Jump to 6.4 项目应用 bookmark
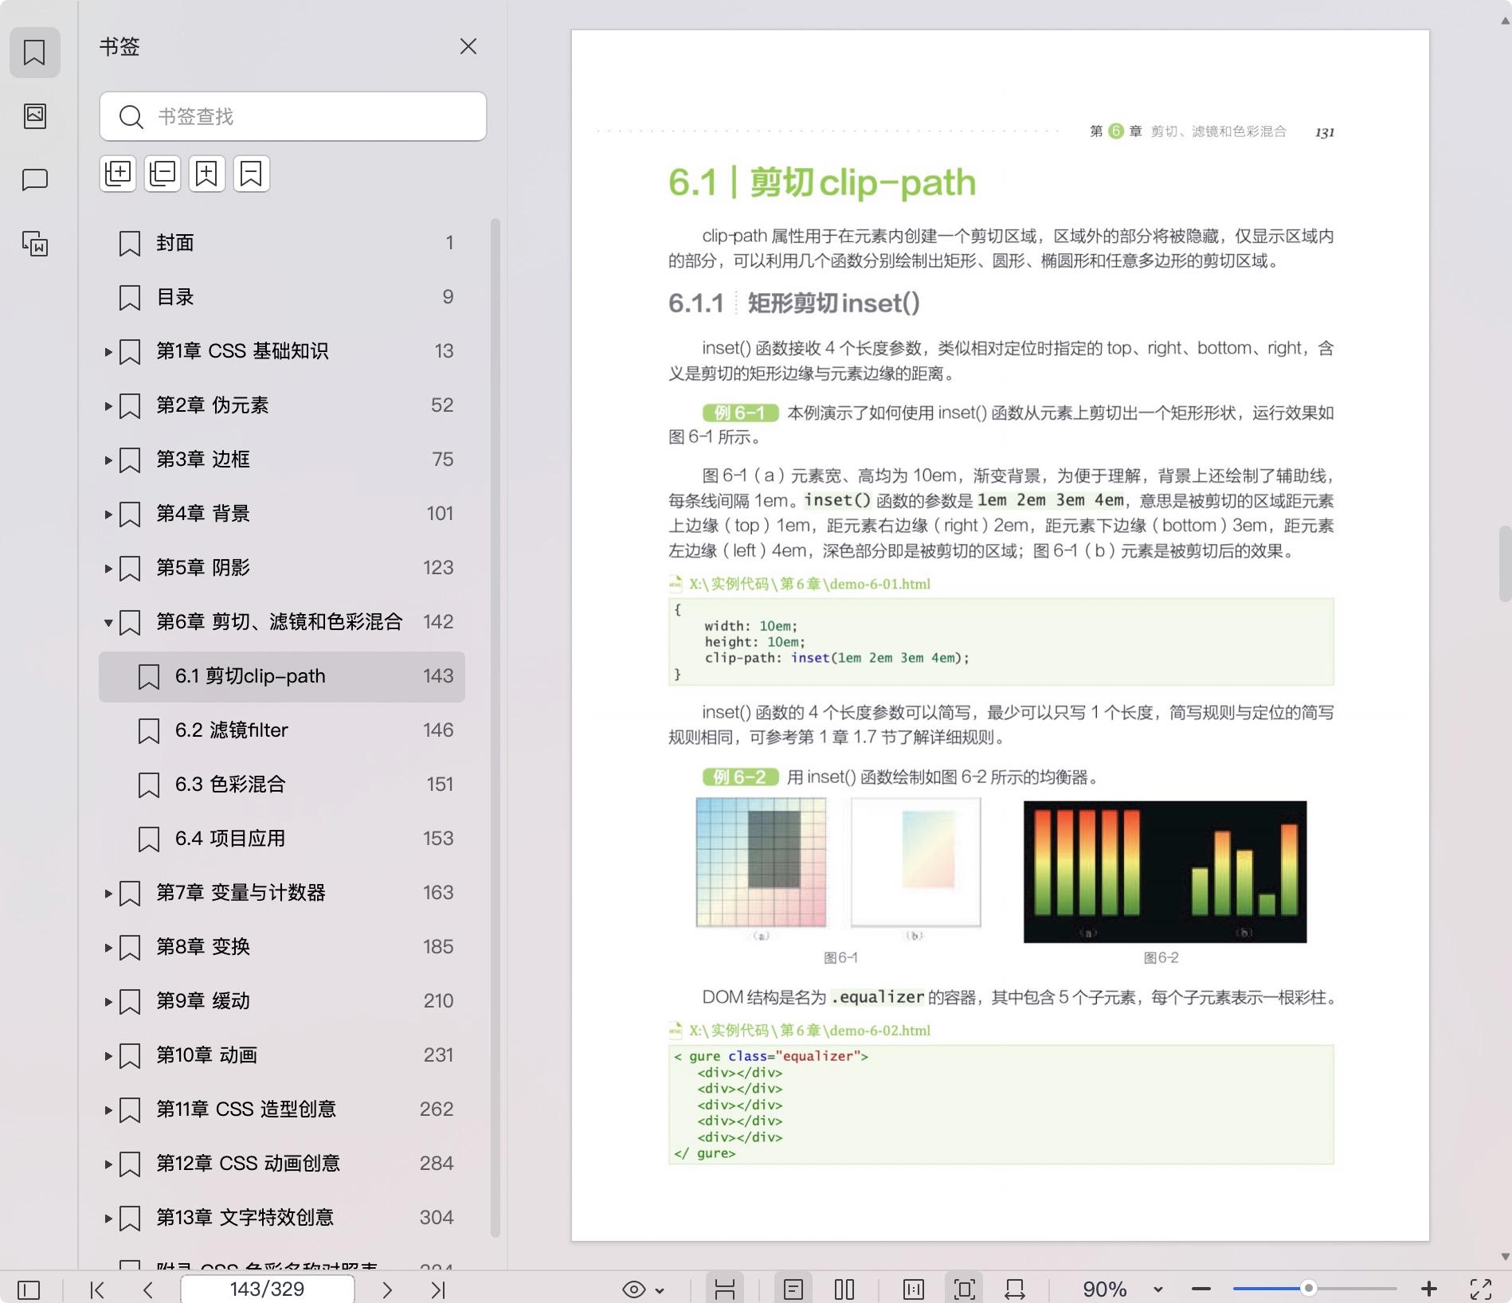 coord(282,839)
